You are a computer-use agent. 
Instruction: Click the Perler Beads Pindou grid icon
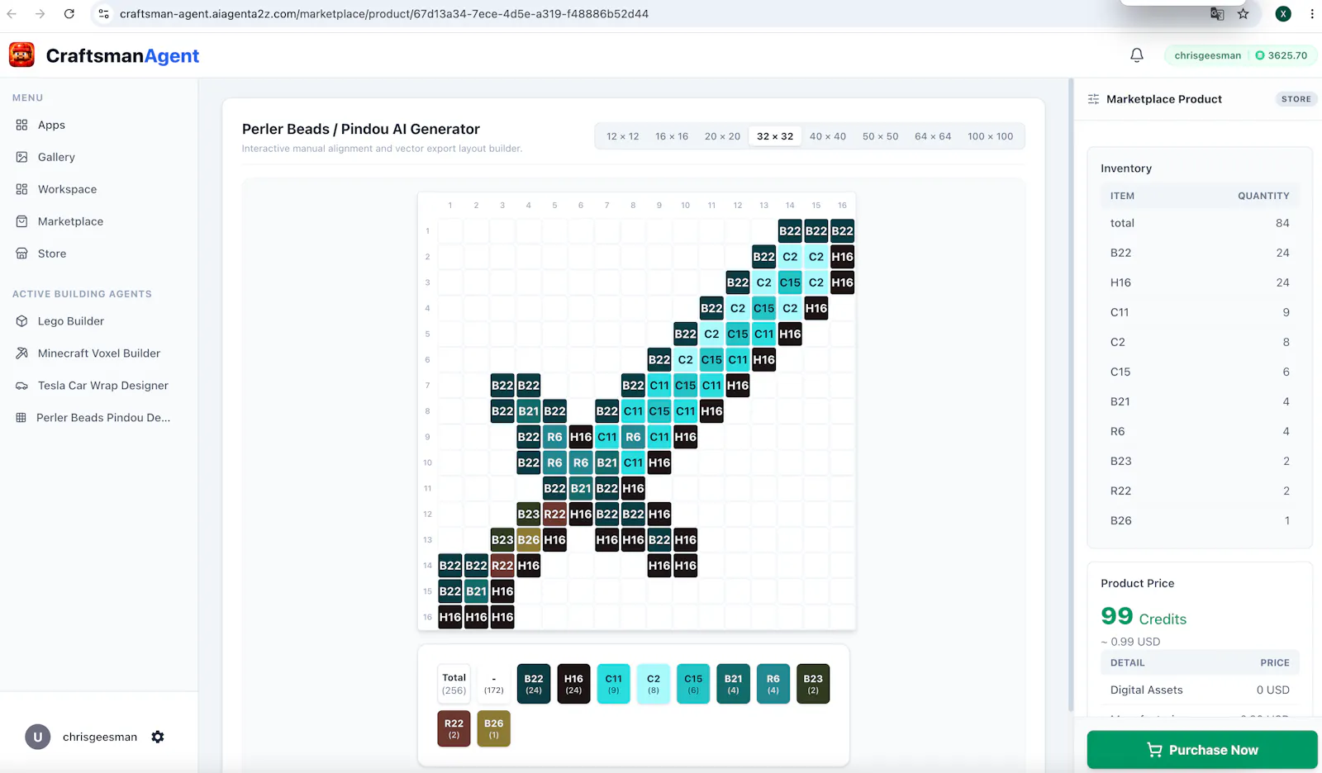(x=21, y=418)
